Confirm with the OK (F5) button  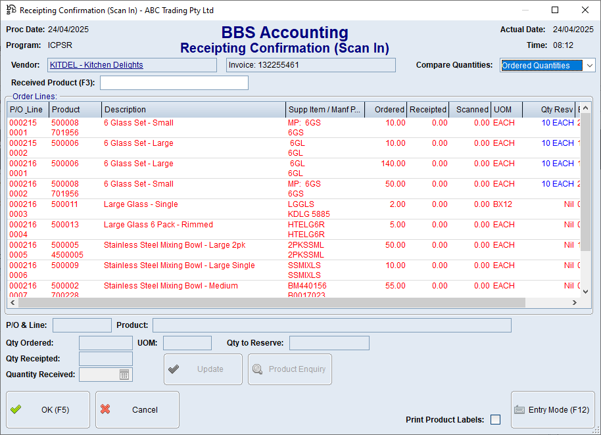pyautogui.click(x=48, y=410)
